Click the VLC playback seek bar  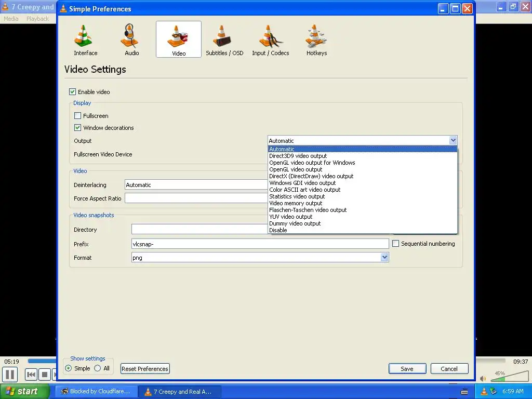(42, 361)
